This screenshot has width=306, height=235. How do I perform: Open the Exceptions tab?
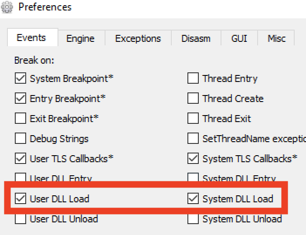[x=138, y=38]
